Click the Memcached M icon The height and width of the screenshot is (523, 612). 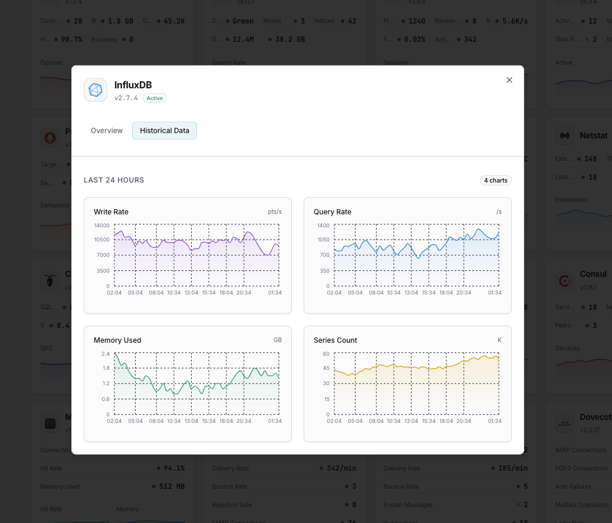(x=50, y=423)
